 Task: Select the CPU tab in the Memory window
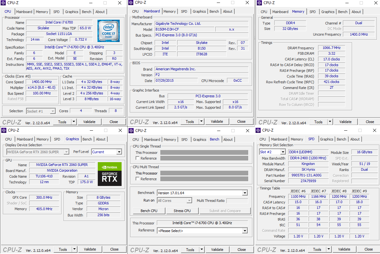(x=264, y=12)
